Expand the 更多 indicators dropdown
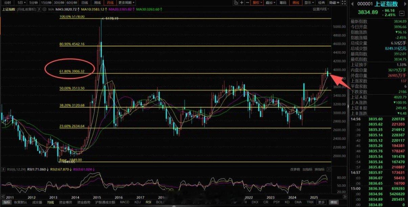This screenshot has width=408, height=207. tap(322, 202)
